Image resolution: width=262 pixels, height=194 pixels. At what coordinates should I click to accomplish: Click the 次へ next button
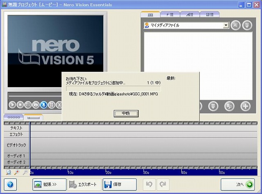237,185
